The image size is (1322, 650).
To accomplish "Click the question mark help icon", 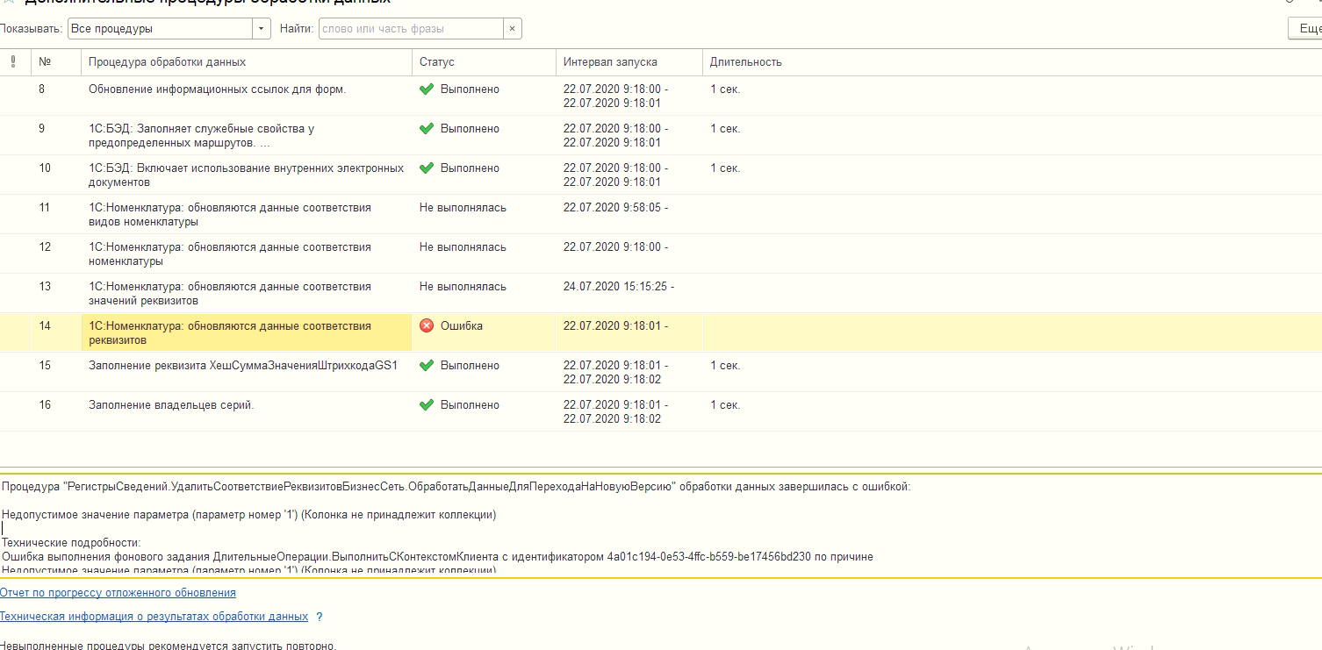I will click(320, 617).
